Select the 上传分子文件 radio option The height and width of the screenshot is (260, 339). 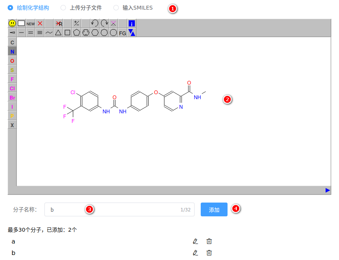point(63,8)
